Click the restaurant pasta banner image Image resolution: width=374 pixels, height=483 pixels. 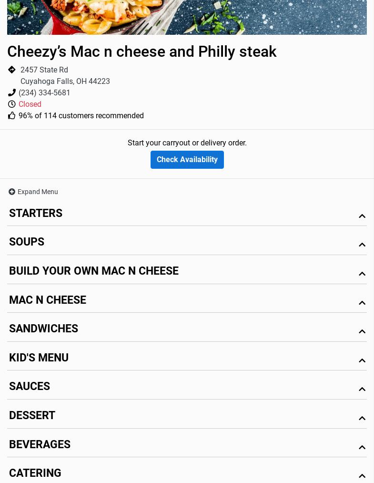click(187, 17)
